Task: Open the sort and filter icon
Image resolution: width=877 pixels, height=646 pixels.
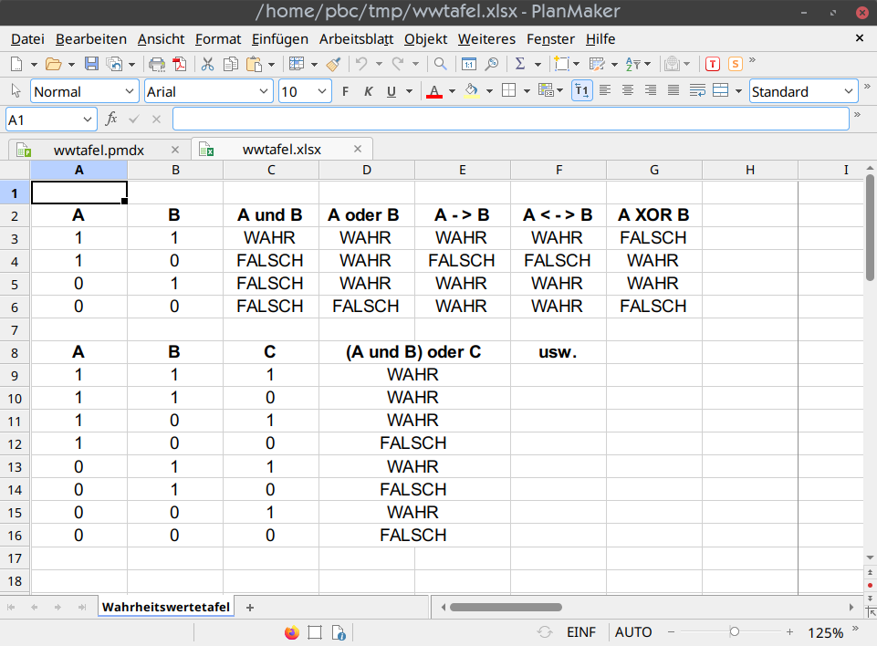Action: [633, 64]
